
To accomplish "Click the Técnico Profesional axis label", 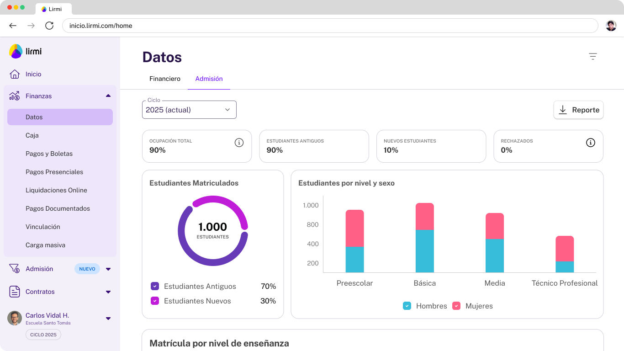I will [565, 283].
